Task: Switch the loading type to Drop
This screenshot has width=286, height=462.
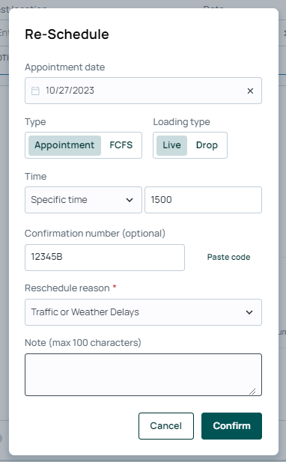Action: click(x=207, y=145)
